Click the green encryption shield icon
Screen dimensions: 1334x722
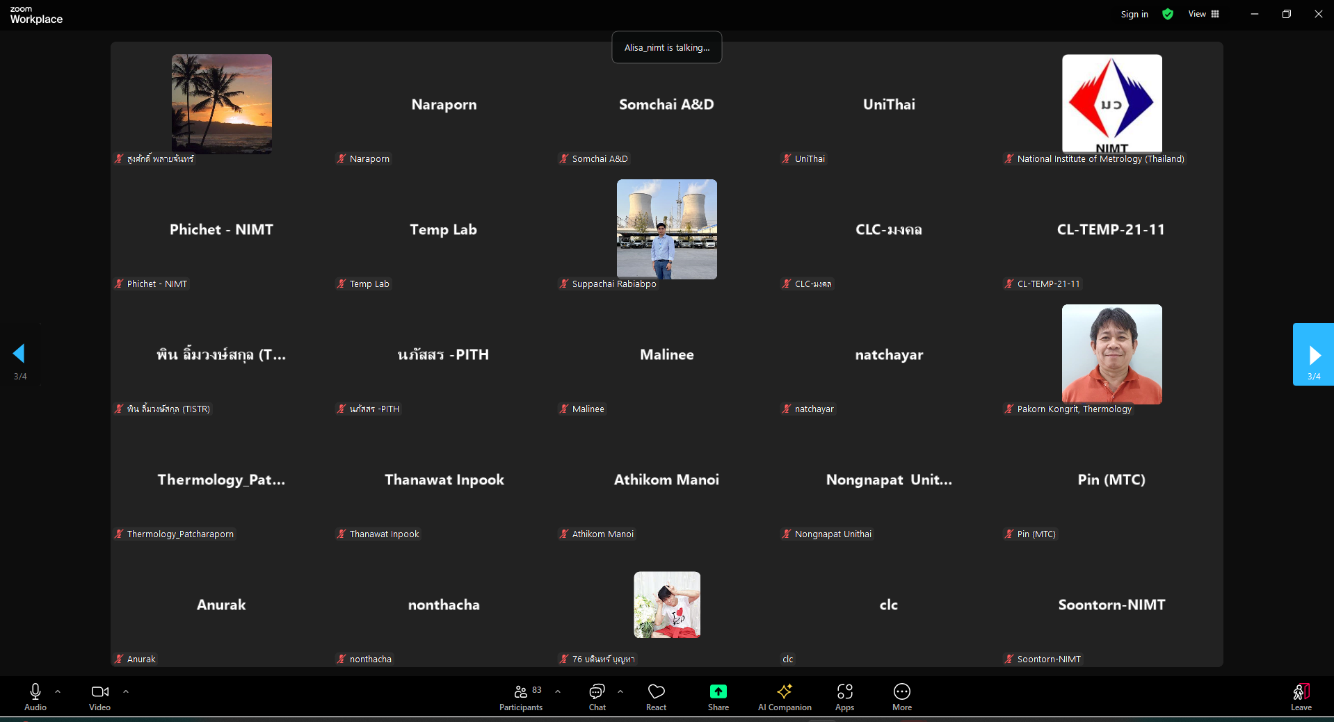(x=1168, y=14)
